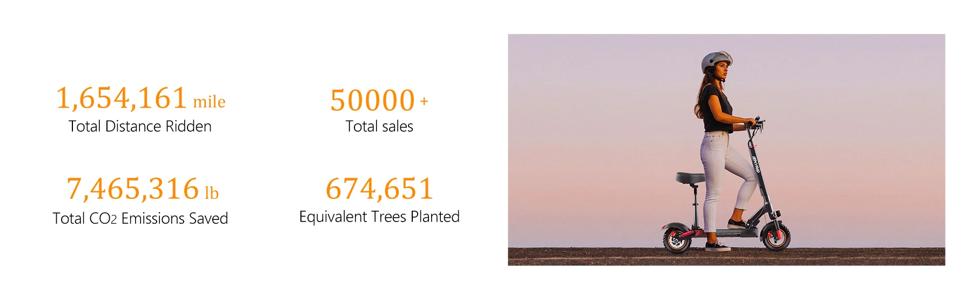Select the Total Distance Ridden label
This screenshot has width=966, height=295.
[x=140, y=126]
